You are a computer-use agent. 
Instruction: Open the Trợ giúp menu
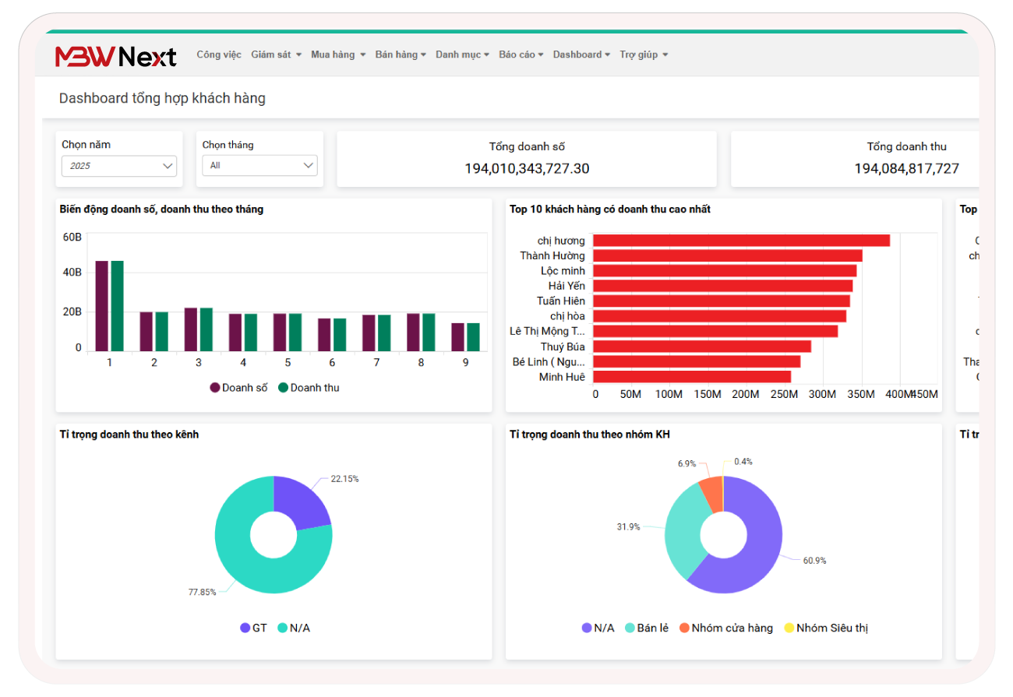pyautogui.click(x=644, y=55)
